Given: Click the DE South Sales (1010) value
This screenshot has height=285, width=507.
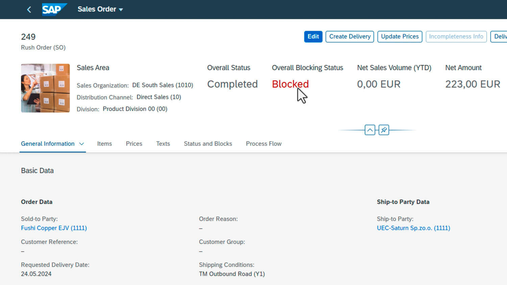Looking at the screenshot, I should click(163, 85).
